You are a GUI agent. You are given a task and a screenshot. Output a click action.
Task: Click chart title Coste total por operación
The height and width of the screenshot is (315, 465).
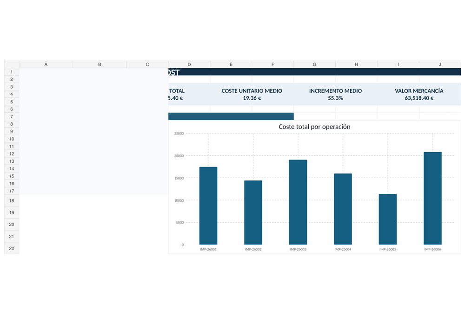[314, 127]
